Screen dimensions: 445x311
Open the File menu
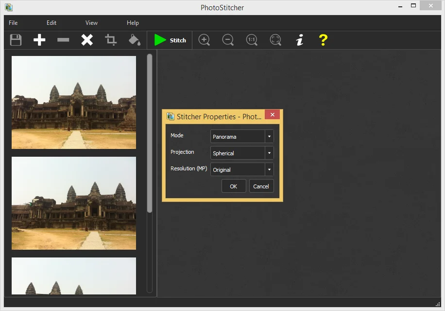pos(13,23)
